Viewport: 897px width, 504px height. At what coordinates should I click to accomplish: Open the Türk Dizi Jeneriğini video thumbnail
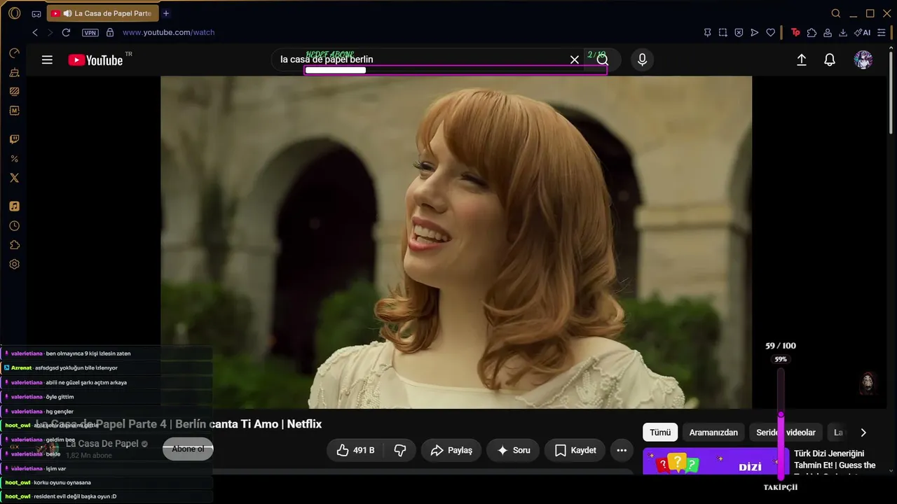click(x=715, y=463)
